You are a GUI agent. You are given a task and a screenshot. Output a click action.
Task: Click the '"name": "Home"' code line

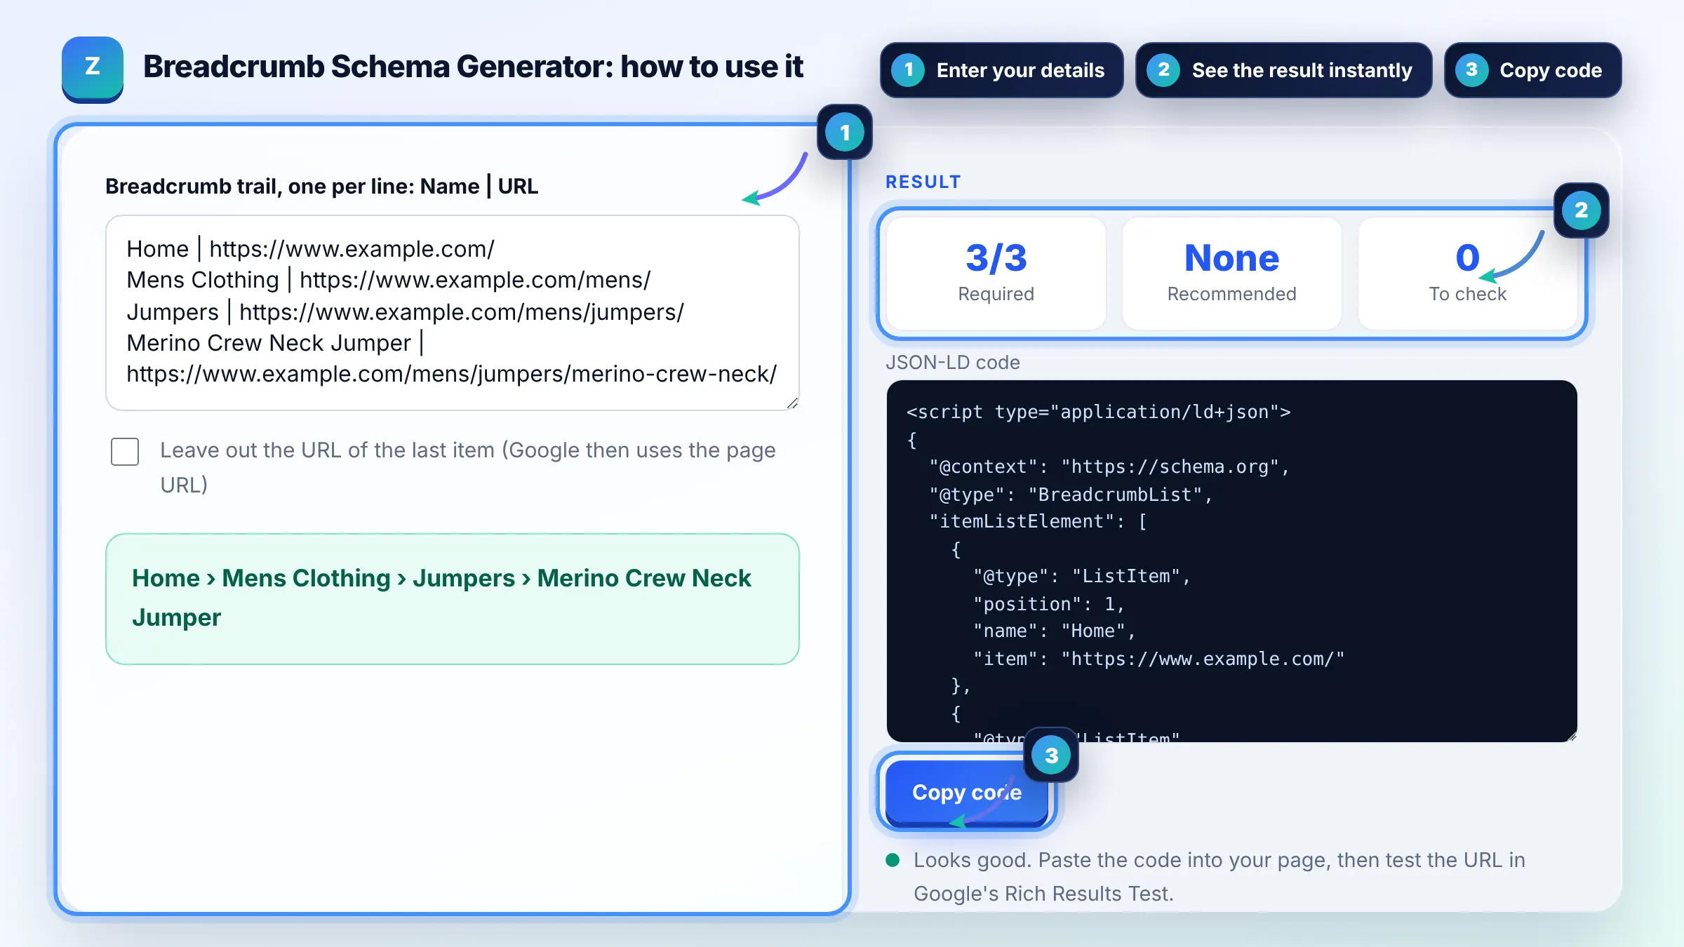pos(1054,631)
